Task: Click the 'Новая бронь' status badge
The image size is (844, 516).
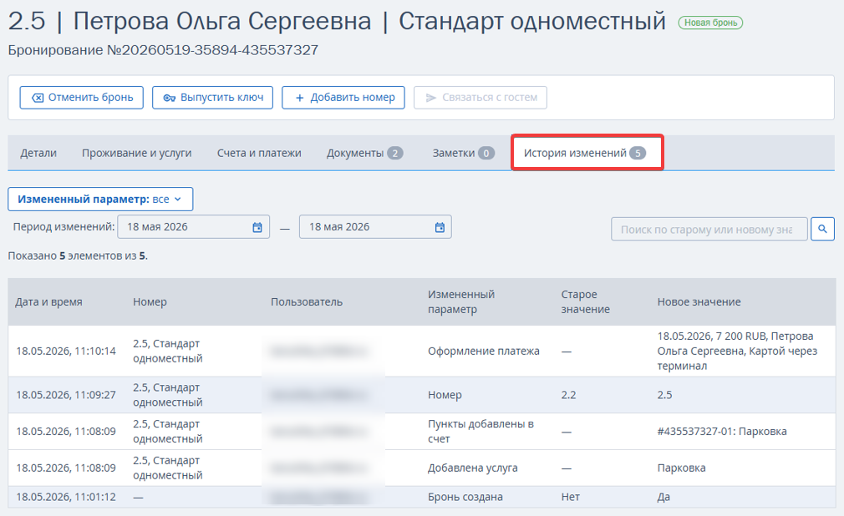Action: coord(710,23)
